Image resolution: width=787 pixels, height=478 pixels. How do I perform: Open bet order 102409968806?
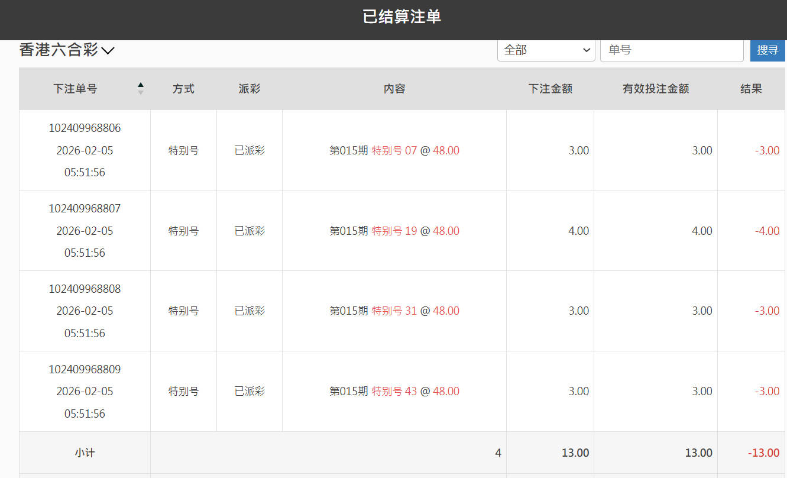(x=85, y=128)
